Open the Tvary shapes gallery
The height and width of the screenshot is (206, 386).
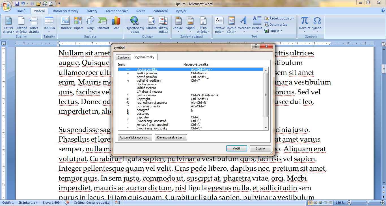pyautogui.click(x=90, y=25)
